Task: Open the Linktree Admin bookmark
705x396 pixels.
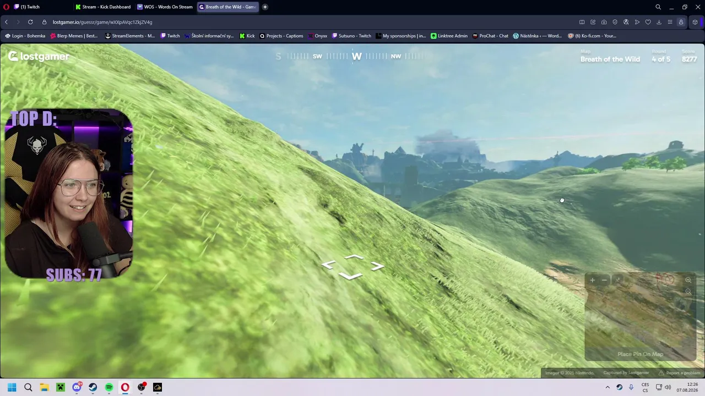Action: [x=449, y=36]
